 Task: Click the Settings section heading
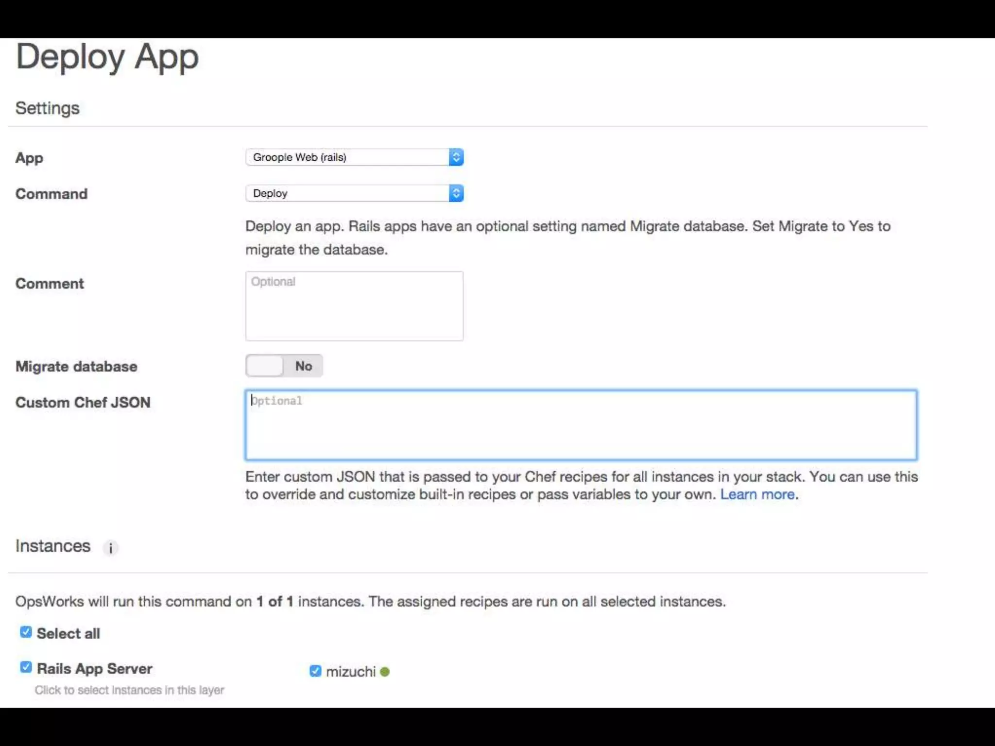point(48,108)
